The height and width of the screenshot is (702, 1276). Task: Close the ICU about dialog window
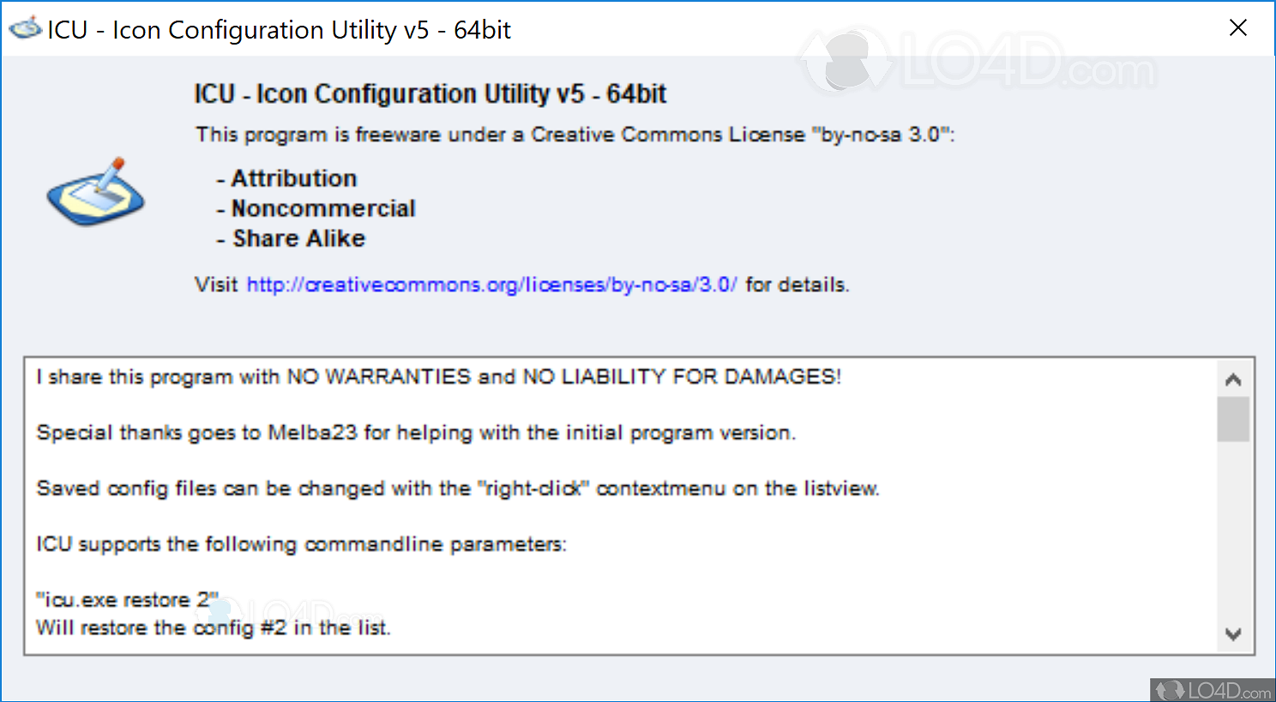[x=1237, y=28]
